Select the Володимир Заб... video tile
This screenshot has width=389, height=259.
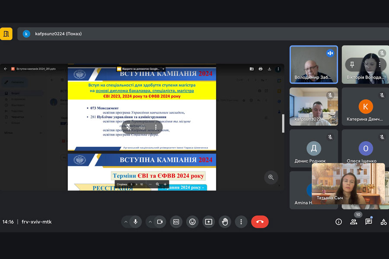pos(314,64)
